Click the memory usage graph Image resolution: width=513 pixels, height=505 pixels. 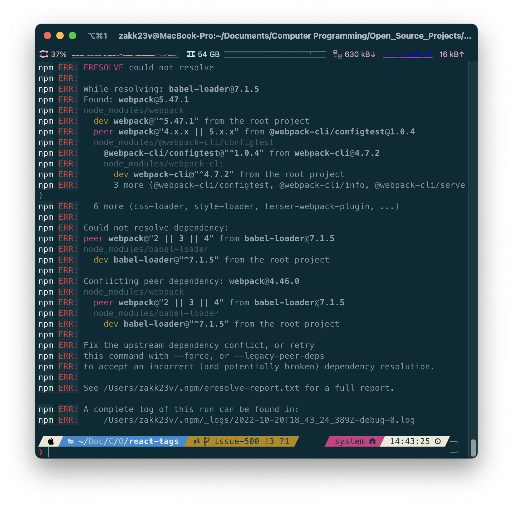point(275,54)
